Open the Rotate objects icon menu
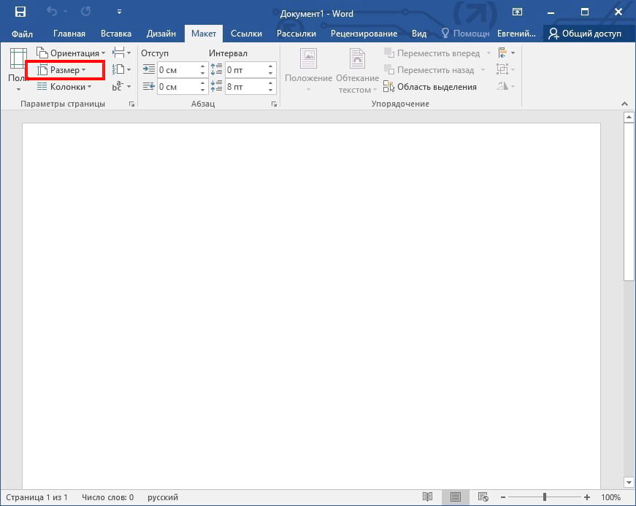The image size is (636, 506). pos(506,86)
